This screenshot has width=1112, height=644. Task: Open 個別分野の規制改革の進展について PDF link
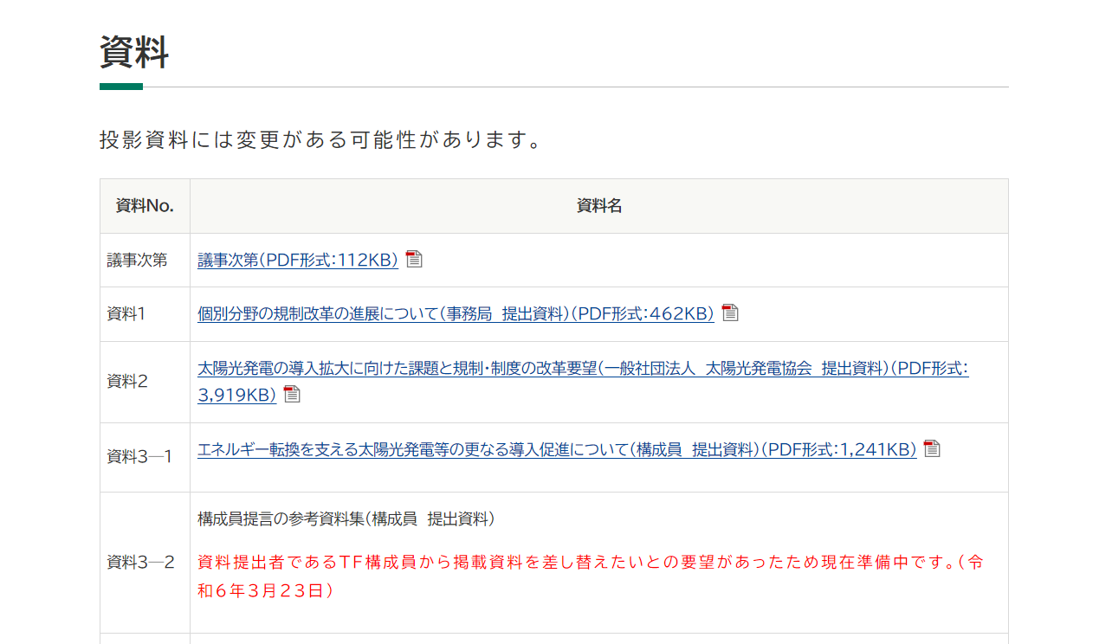click(456, 313)
